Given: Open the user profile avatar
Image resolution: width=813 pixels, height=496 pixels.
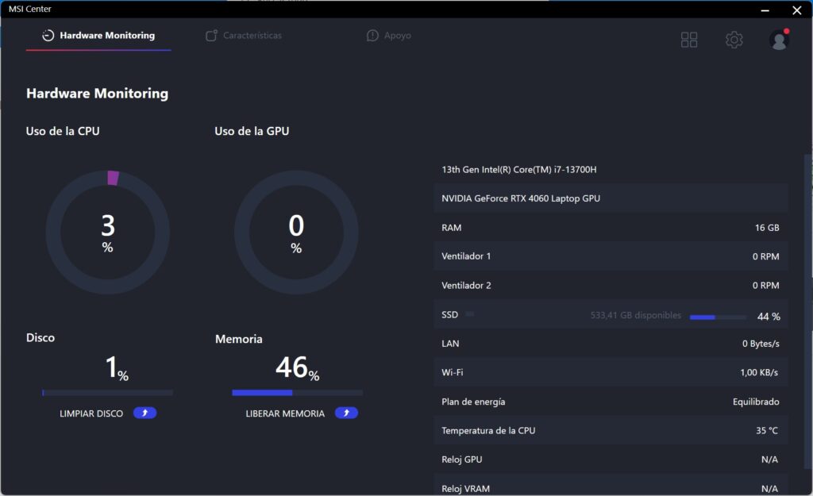Looking at the screenshot, I should click(779, 40).
